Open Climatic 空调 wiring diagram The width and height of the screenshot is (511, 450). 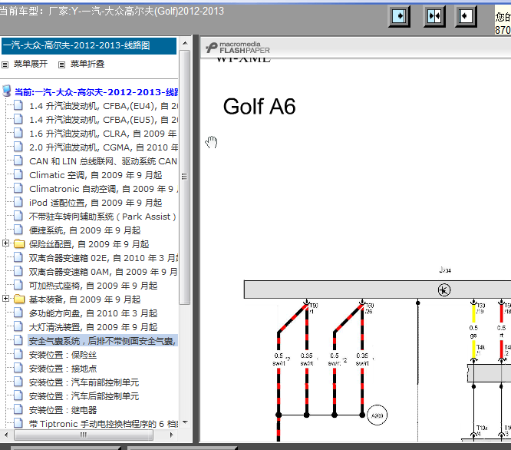pos(95,175)
